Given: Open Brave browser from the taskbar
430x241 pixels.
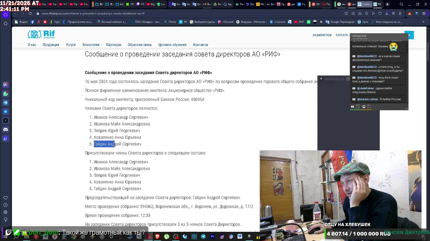Looking at the screenshot, I should [158, 237].
